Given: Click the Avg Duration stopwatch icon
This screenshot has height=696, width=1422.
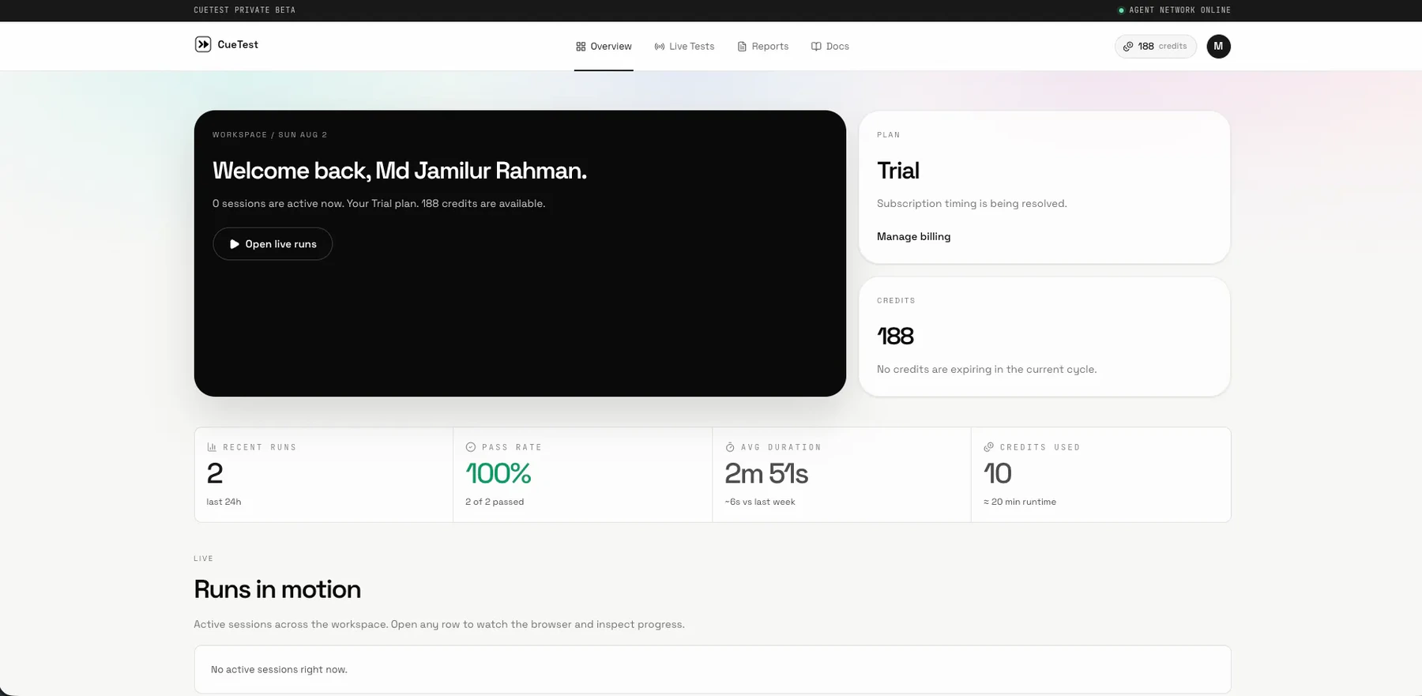Looking at the screenshot, I should (x=730, y=447).
